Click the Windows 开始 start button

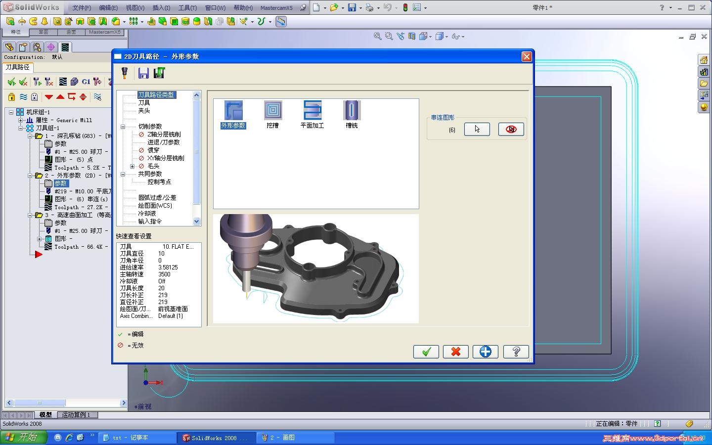point(23,437)
